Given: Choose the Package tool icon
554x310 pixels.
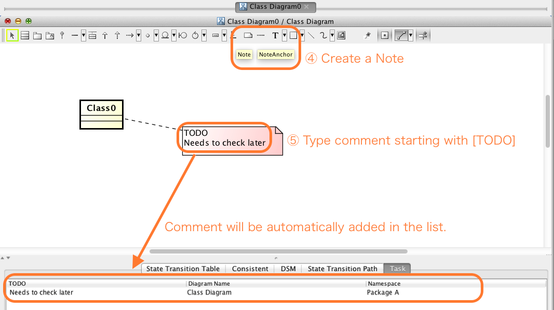Looking at the screenshot, I should [x=37, y=35].
